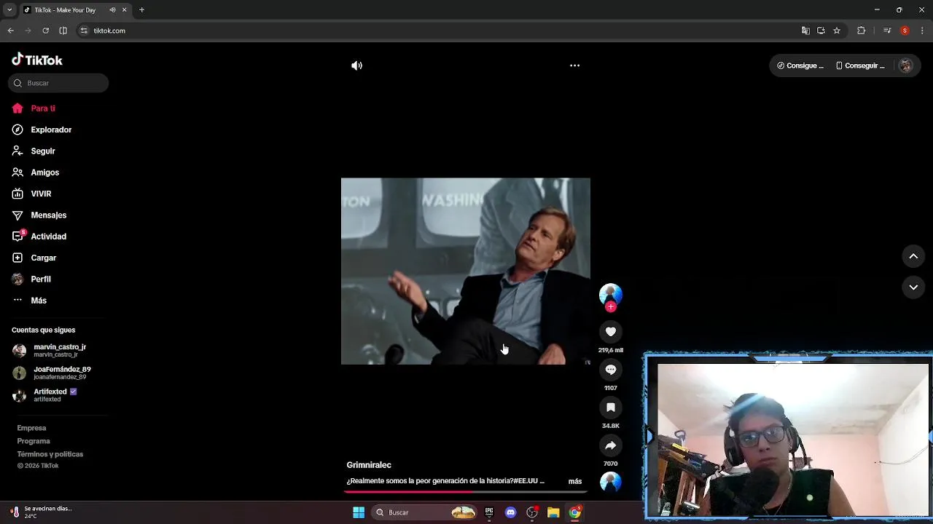Screen dimensions: 933x524
Task: Reload the TikTok page
Action: click(45, 31)
